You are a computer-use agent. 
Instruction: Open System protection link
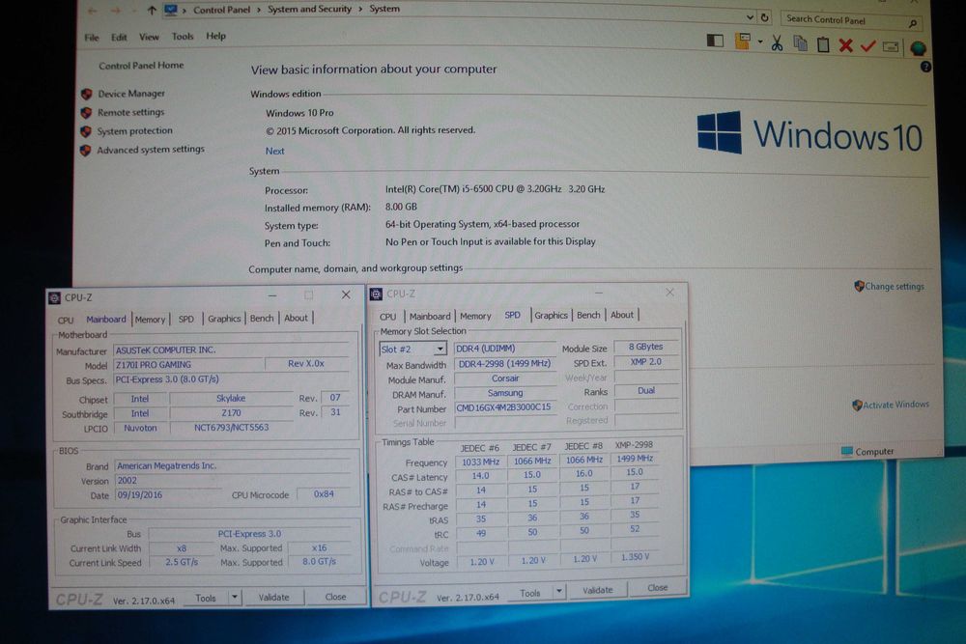coord(134,130)
